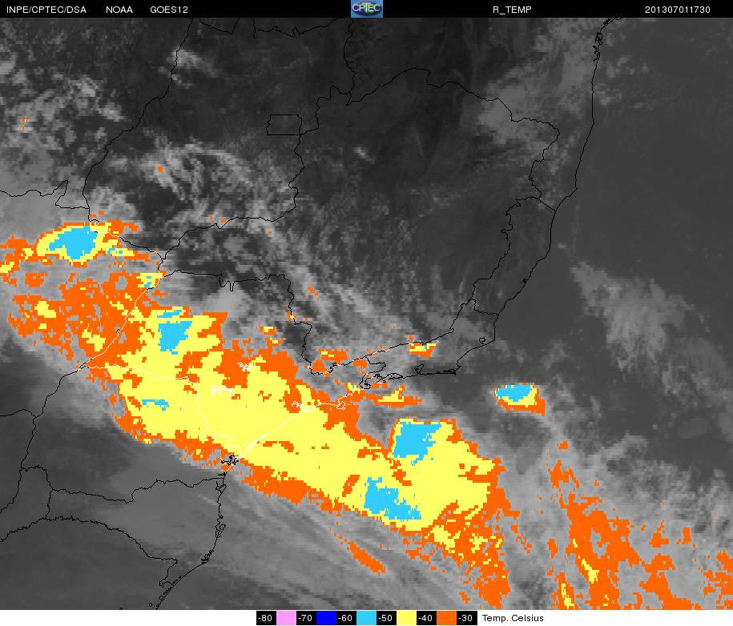Click the -60 legend label
733x626 pixels.
pos(346,618)
